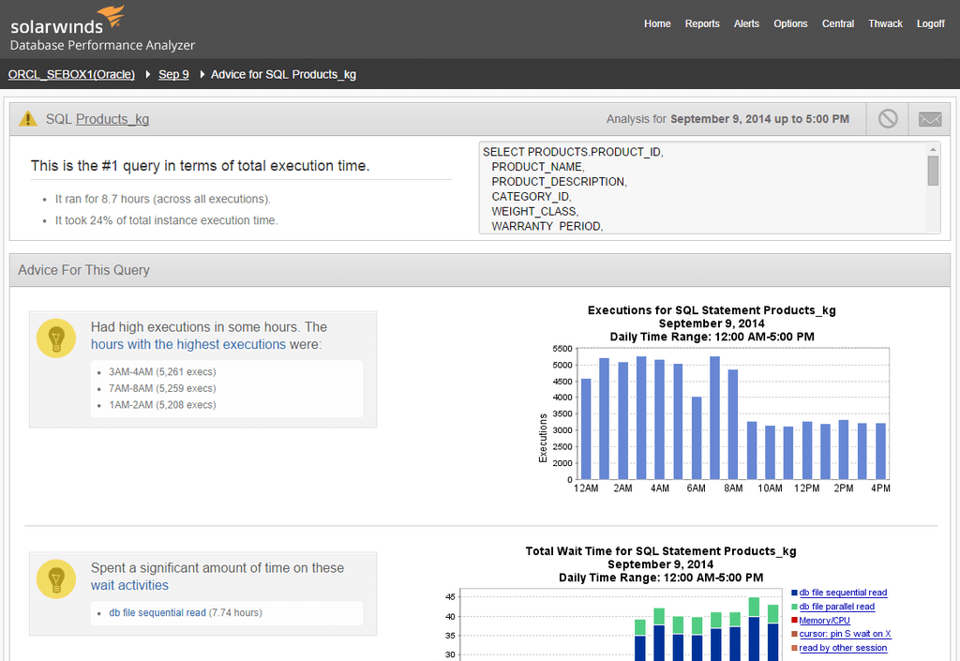This screenshot has height=661, width=960.
Task: Click the Memory/CPU legend link
Action: tap(825, 621)
